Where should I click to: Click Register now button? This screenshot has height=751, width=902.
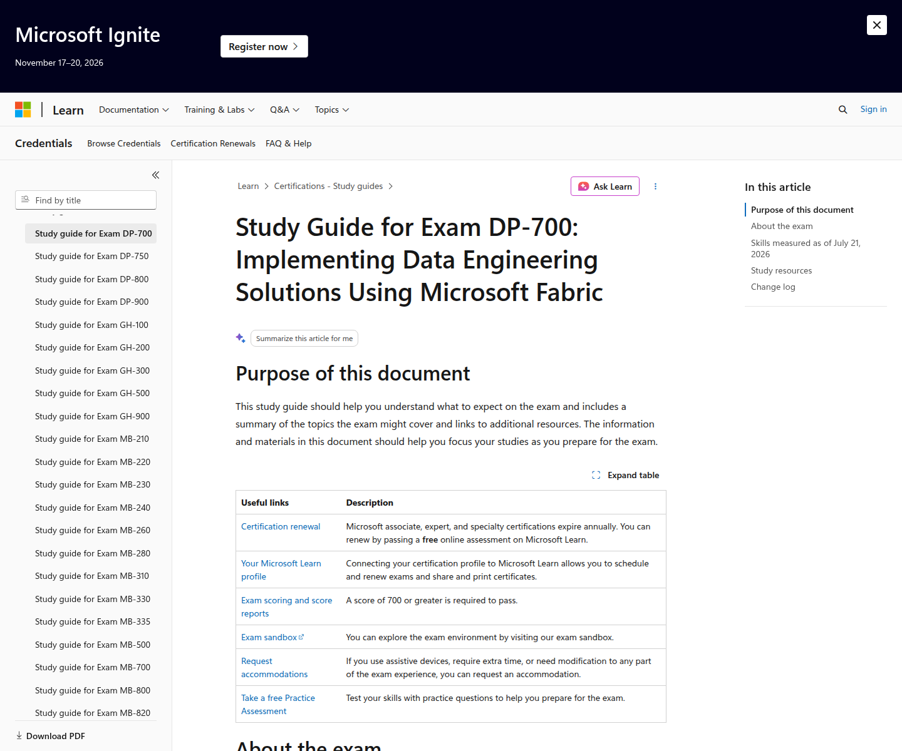[x=264, y=46]
